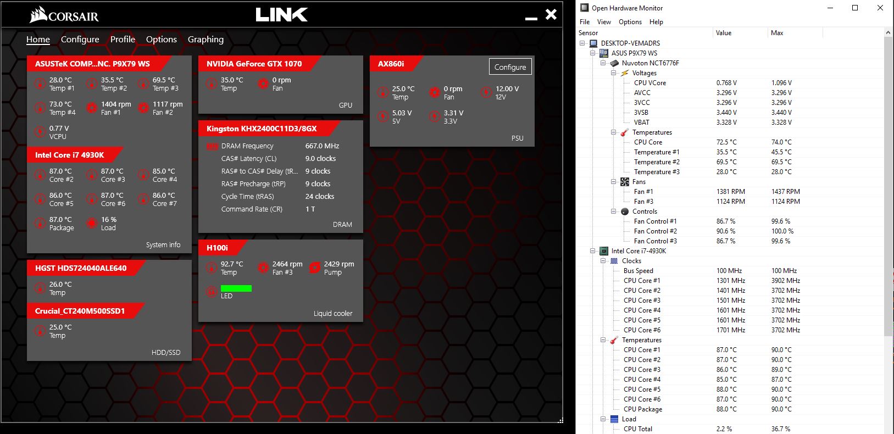
Task: Click the GTX 1070 fan 0 rpm icon
Action: [x=263, y=84]
